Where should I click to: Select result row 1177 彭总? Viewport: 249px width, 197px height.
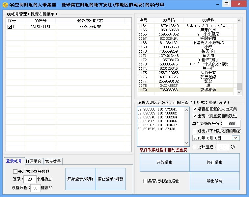(x=185, y=81)
